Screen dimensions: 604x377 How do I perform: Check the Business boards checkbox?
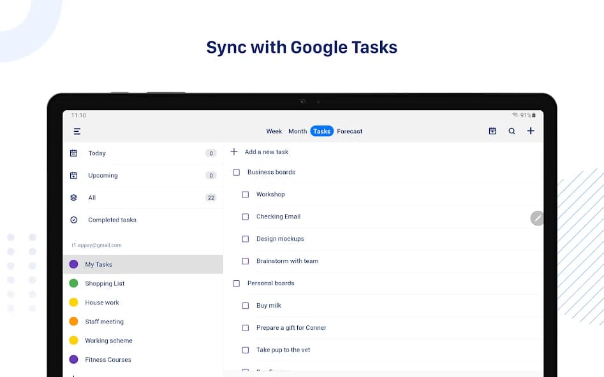click(x=237, y=172)
